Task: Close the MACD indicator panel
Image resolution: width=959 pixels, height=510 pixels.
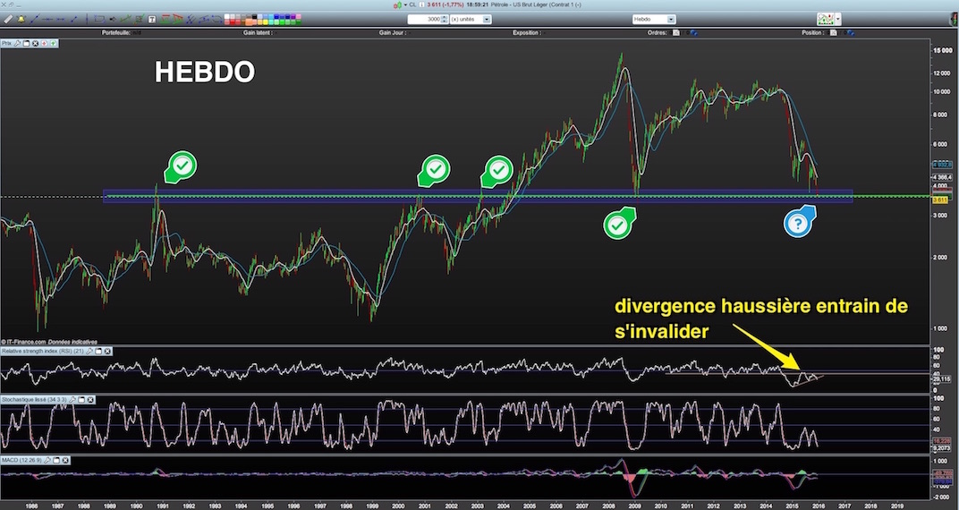Action: point(64,460)
